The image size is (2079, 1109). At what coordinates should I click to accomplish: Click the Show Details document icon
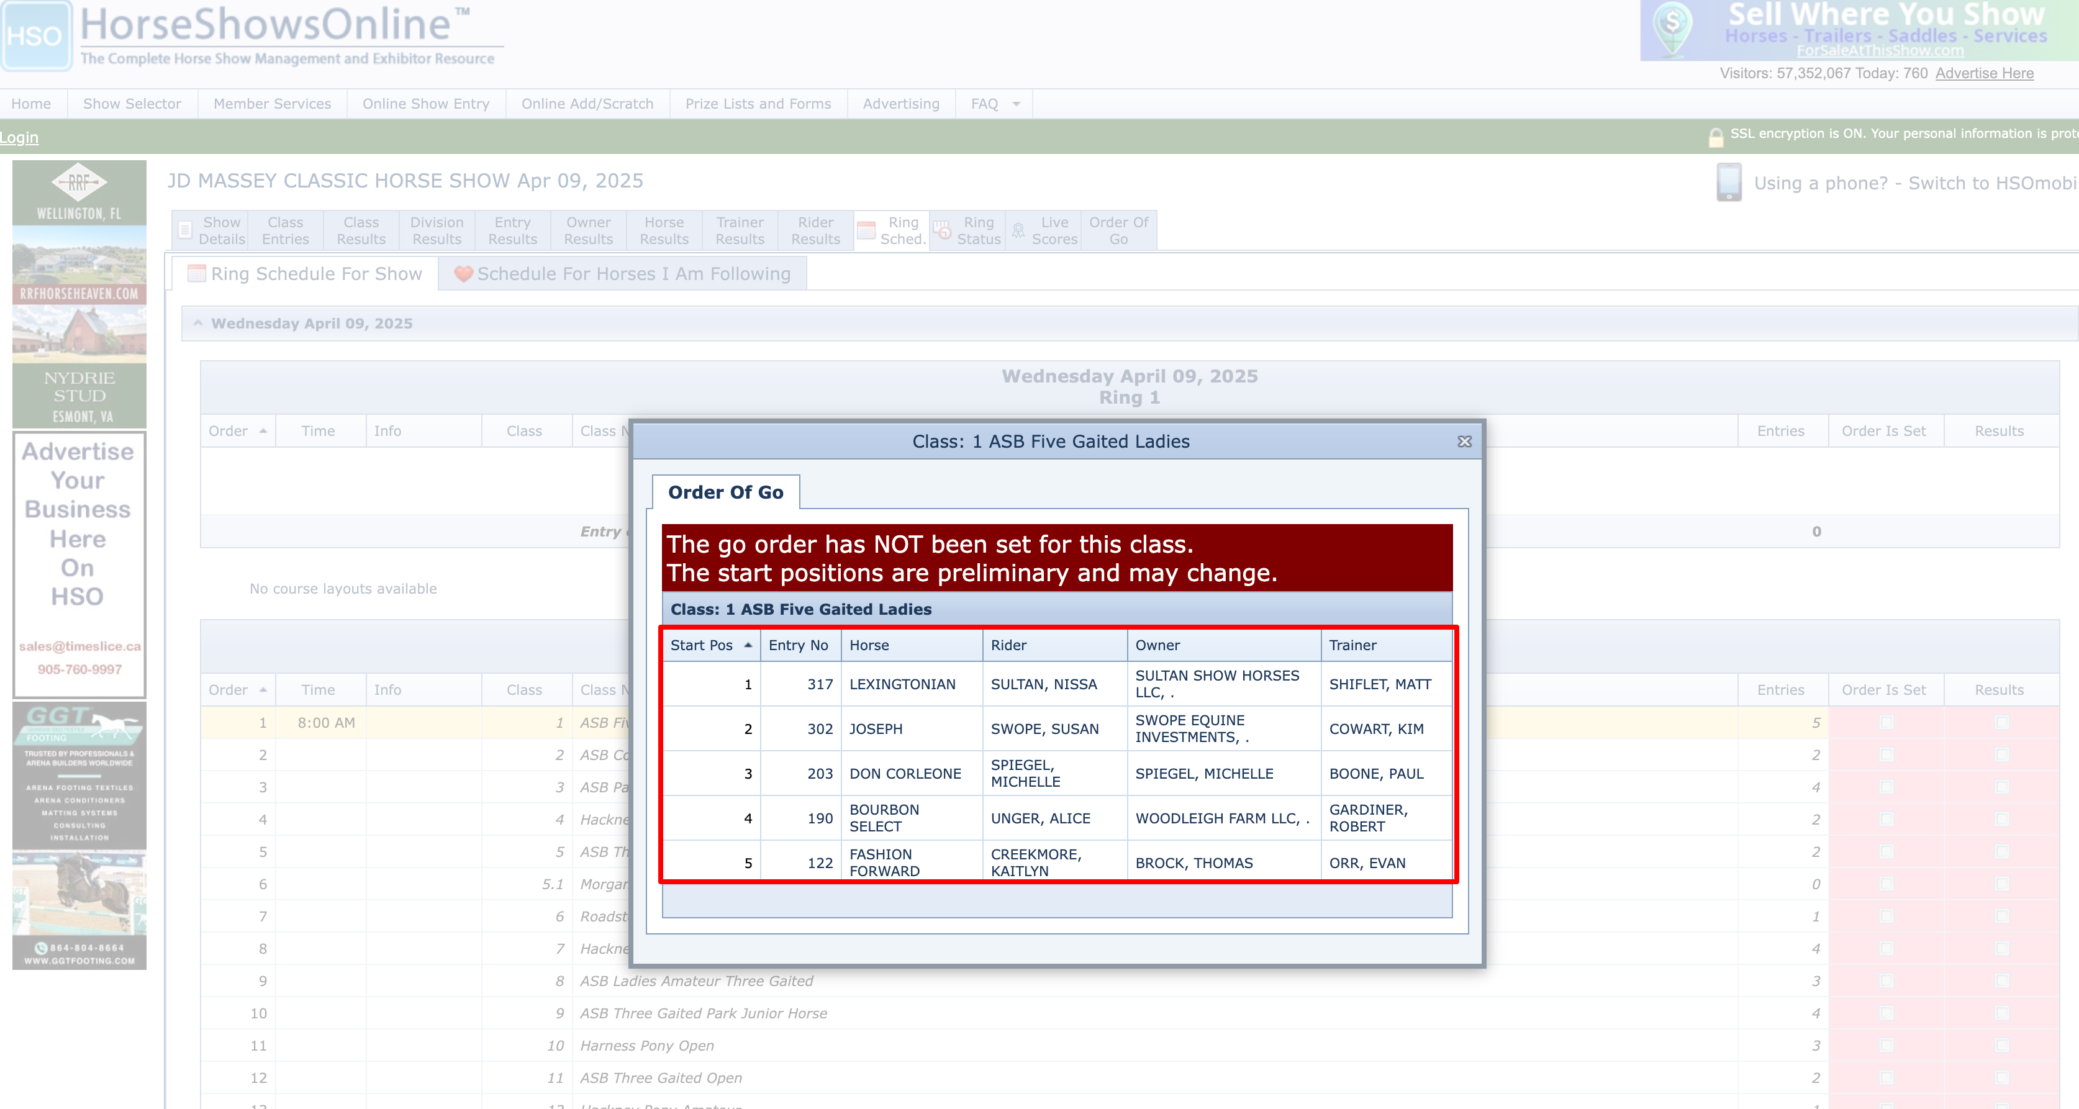[x=185, y=231]
